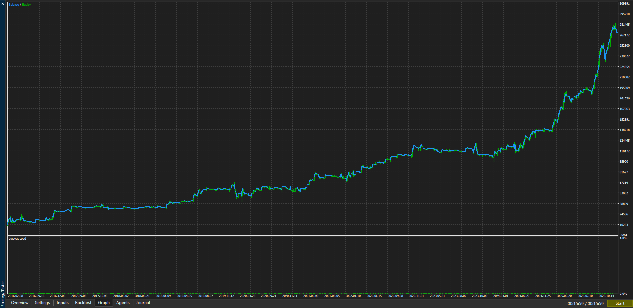Viewport: 633px width, 308px height.
Task: Click the 2020.03.23 date label
Action: click(248, 296)
